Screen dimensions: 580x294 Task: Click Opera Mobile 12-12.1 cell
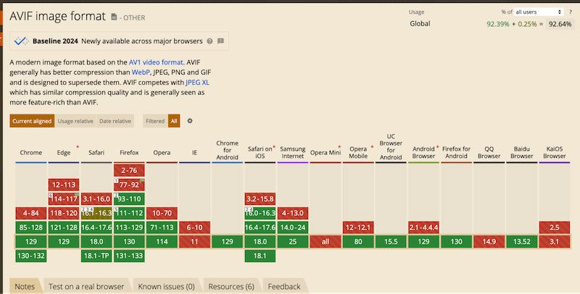coord(358,227)
